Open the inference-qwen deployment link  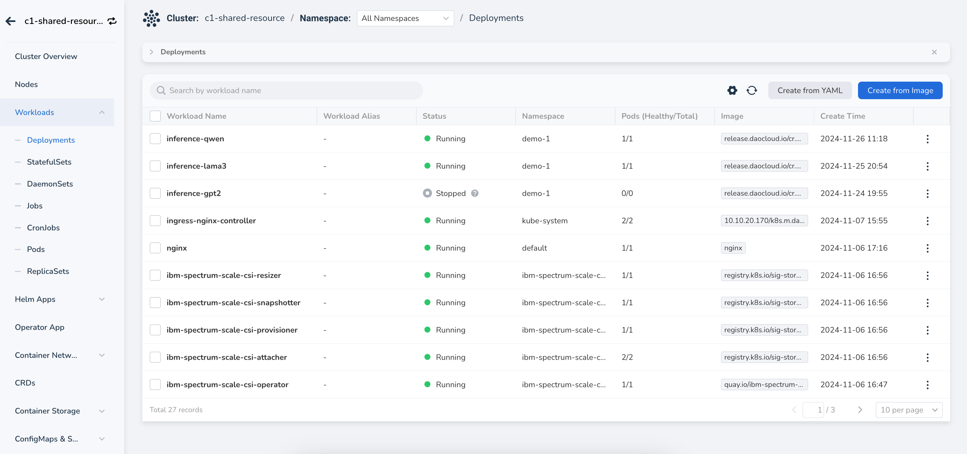[195, 139]
